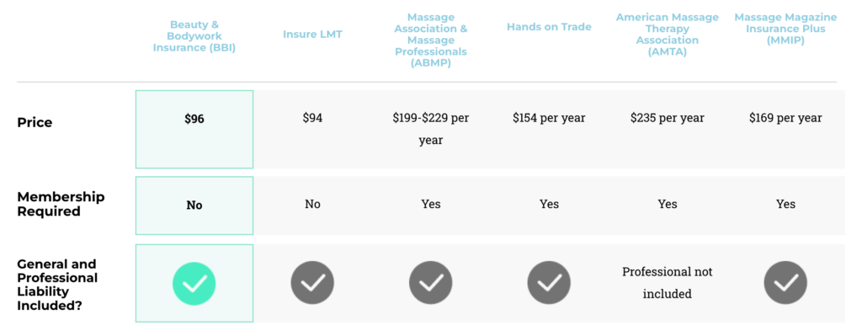Click the $96 price cell for BBI

(194, 119)
